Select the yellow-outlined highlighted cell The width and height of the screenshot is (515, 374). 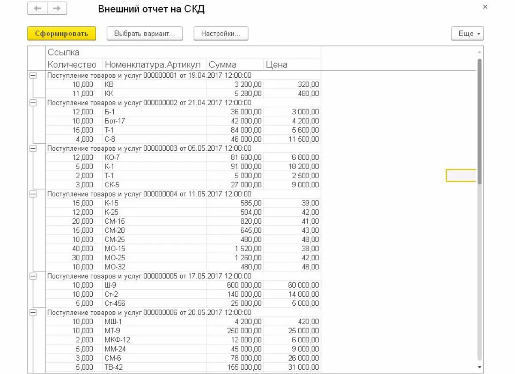[461, 176]
